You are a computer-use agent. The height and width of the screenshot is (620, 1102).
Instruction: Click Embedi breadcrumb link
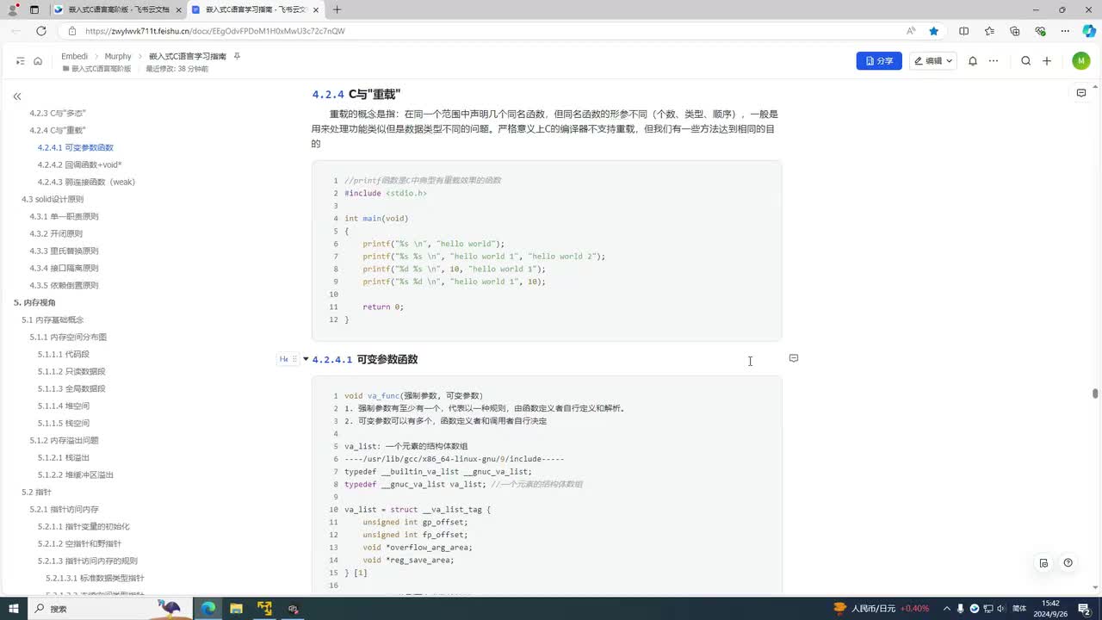click(74, 56)
